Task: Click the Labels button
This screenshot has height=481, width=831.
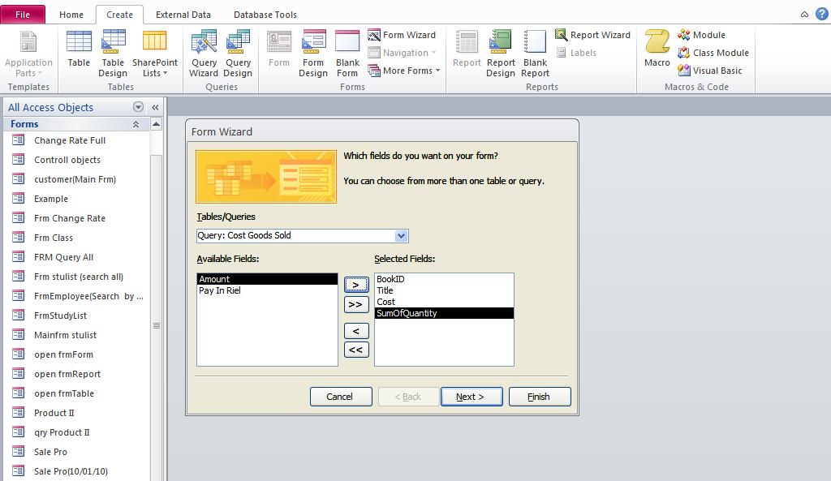Action: (577, 53)
